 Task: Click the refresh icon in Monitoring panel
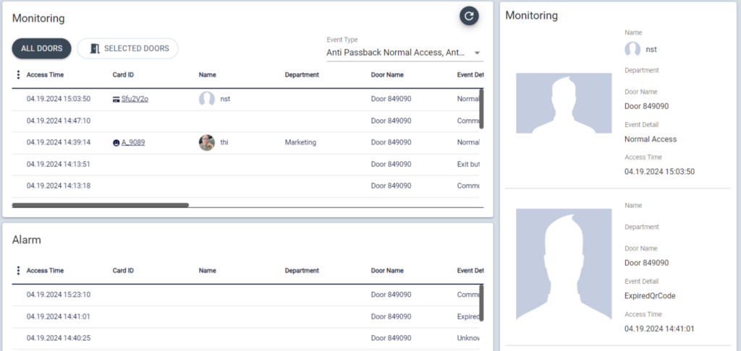point(469,16)
